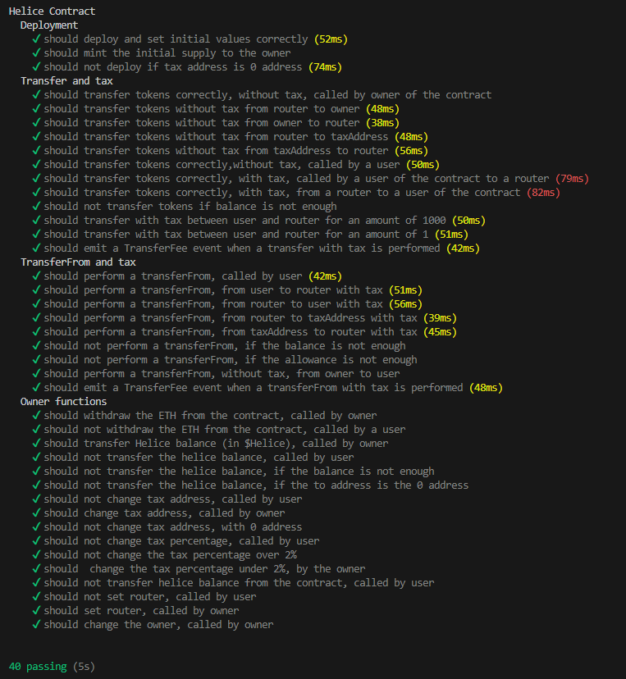Click checkmark beside 'should set router, called by owner'

(x=36, y=611)
